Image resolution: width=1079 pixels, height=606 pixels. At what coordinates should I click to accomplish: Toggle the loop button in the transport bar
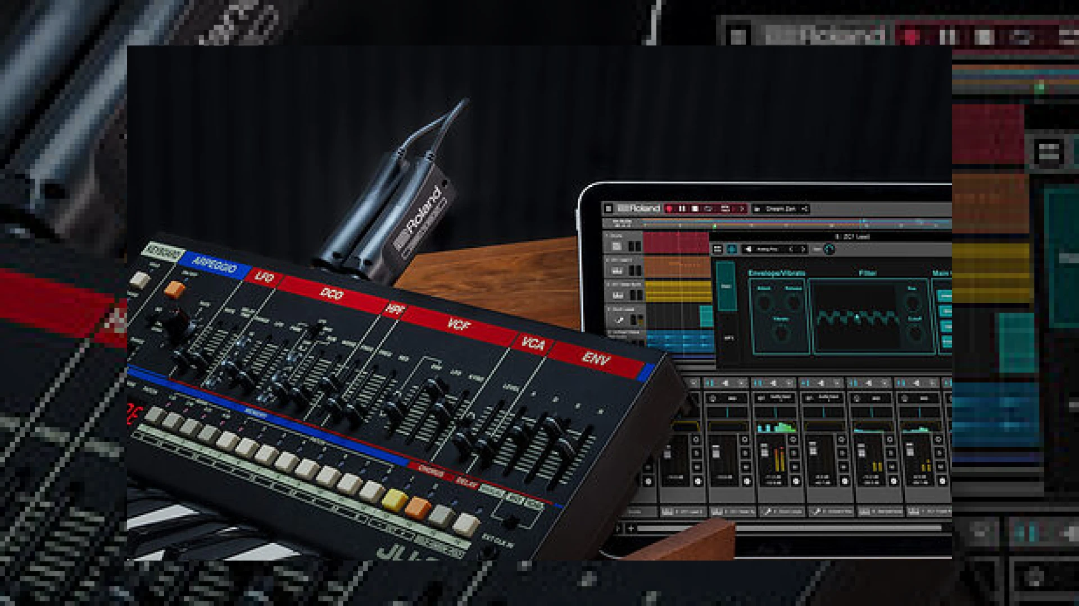709,209
